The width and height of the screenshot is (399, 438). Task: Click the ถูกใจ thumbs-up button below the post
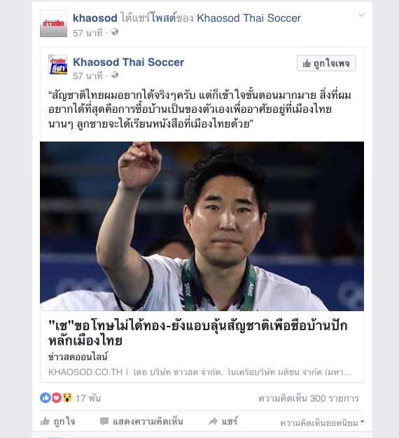(58, 421)
